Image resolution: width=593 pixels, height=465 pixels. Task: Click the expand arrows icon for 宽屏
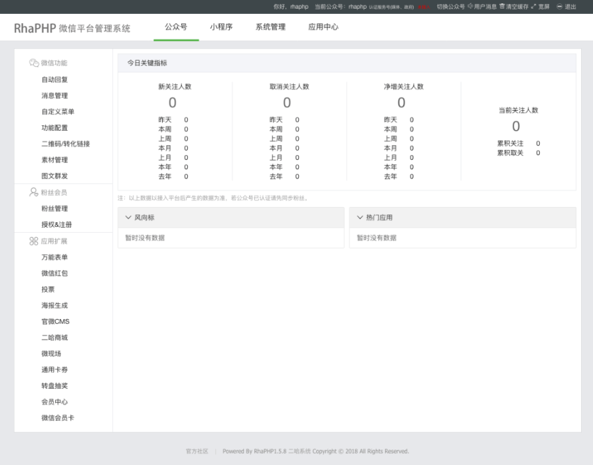[x=534, y=7]
